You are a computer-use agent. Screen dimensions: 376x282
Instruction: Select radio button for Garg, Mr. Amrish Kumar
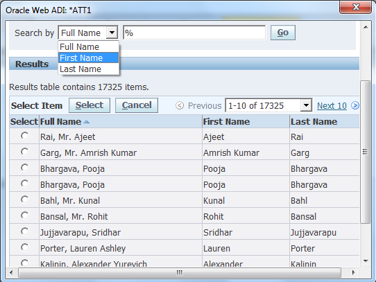coord(24,152)
